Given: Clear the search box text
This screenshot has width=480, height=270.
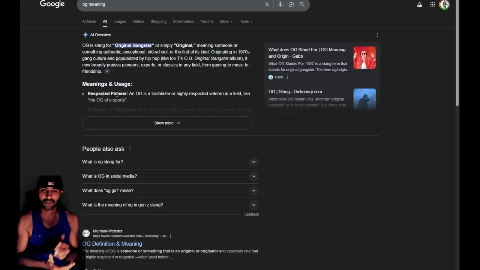Looking at the screenshot, I should (x=267, y=4).
